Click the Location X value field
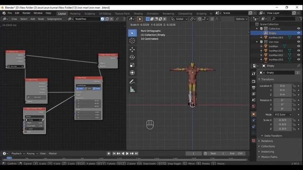This screenshot has width=303, height=170. point(283,86)
